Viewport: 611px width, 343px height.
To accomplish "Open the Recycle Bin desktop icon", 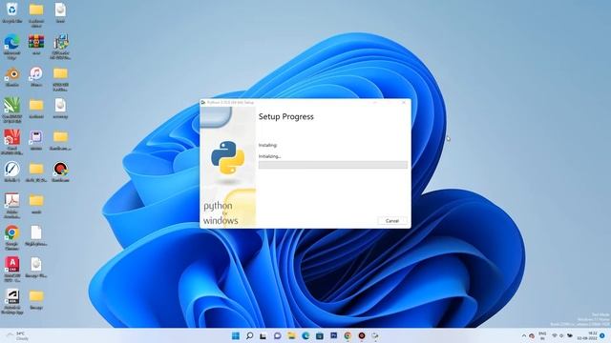I will [12, 12].
